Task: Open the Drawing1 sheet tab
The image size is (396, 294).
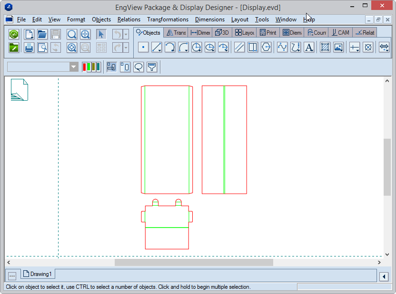Action: pos(37,274)
